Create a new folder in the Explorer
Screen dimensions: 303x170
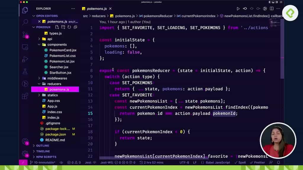(x=63, y=27)
